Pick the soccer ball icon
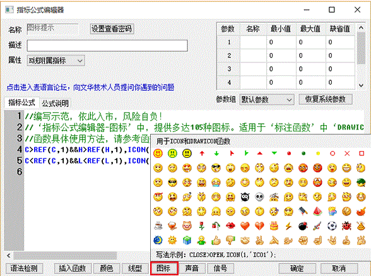The image size is (371, 276). point(332,226)
